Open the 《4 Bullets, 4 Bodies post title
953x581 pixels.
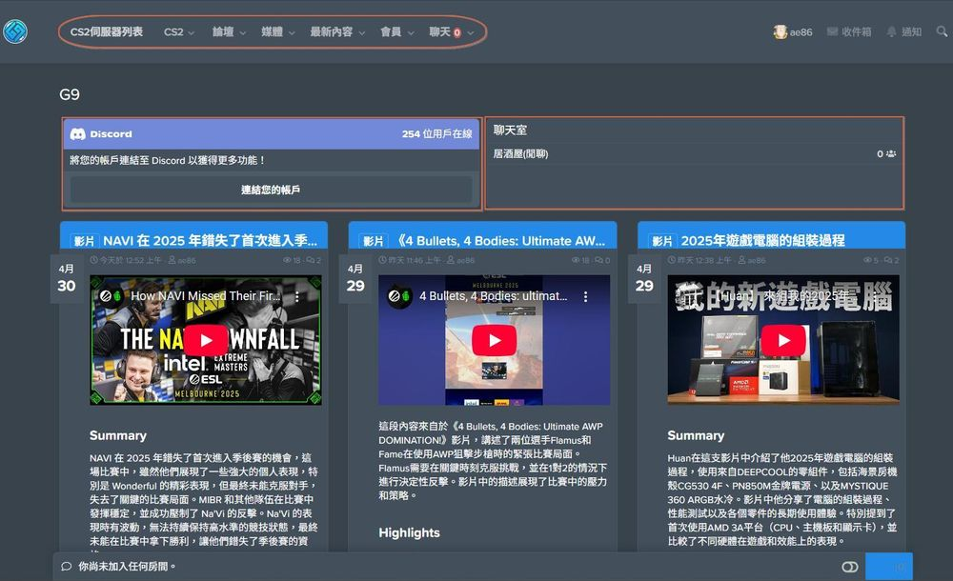pyautogui.click(x=500, y=241)
